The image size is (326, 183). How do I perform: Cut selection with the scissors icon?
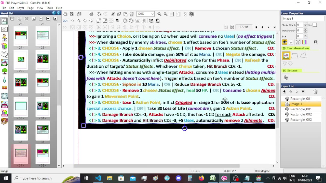pos(113,14)
